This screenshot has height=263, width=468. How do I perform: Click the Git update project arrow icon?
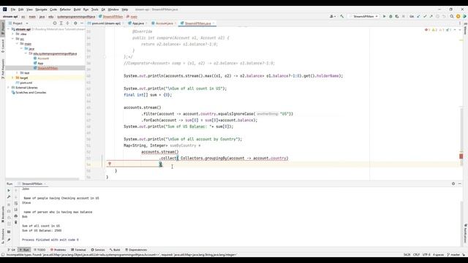coord(418,16)
